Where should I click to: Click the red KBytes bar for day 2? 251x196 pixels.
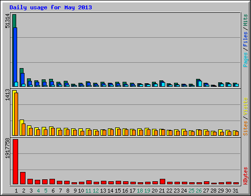[x=23, y=178]
